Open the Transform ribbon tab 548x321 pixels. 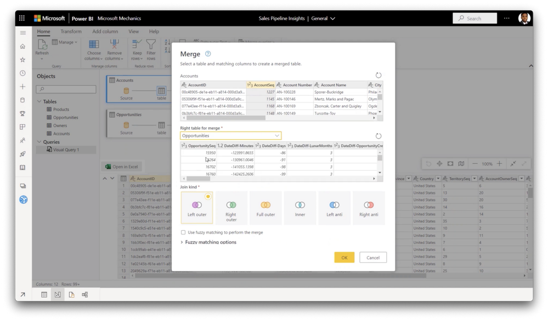(71, 31)
